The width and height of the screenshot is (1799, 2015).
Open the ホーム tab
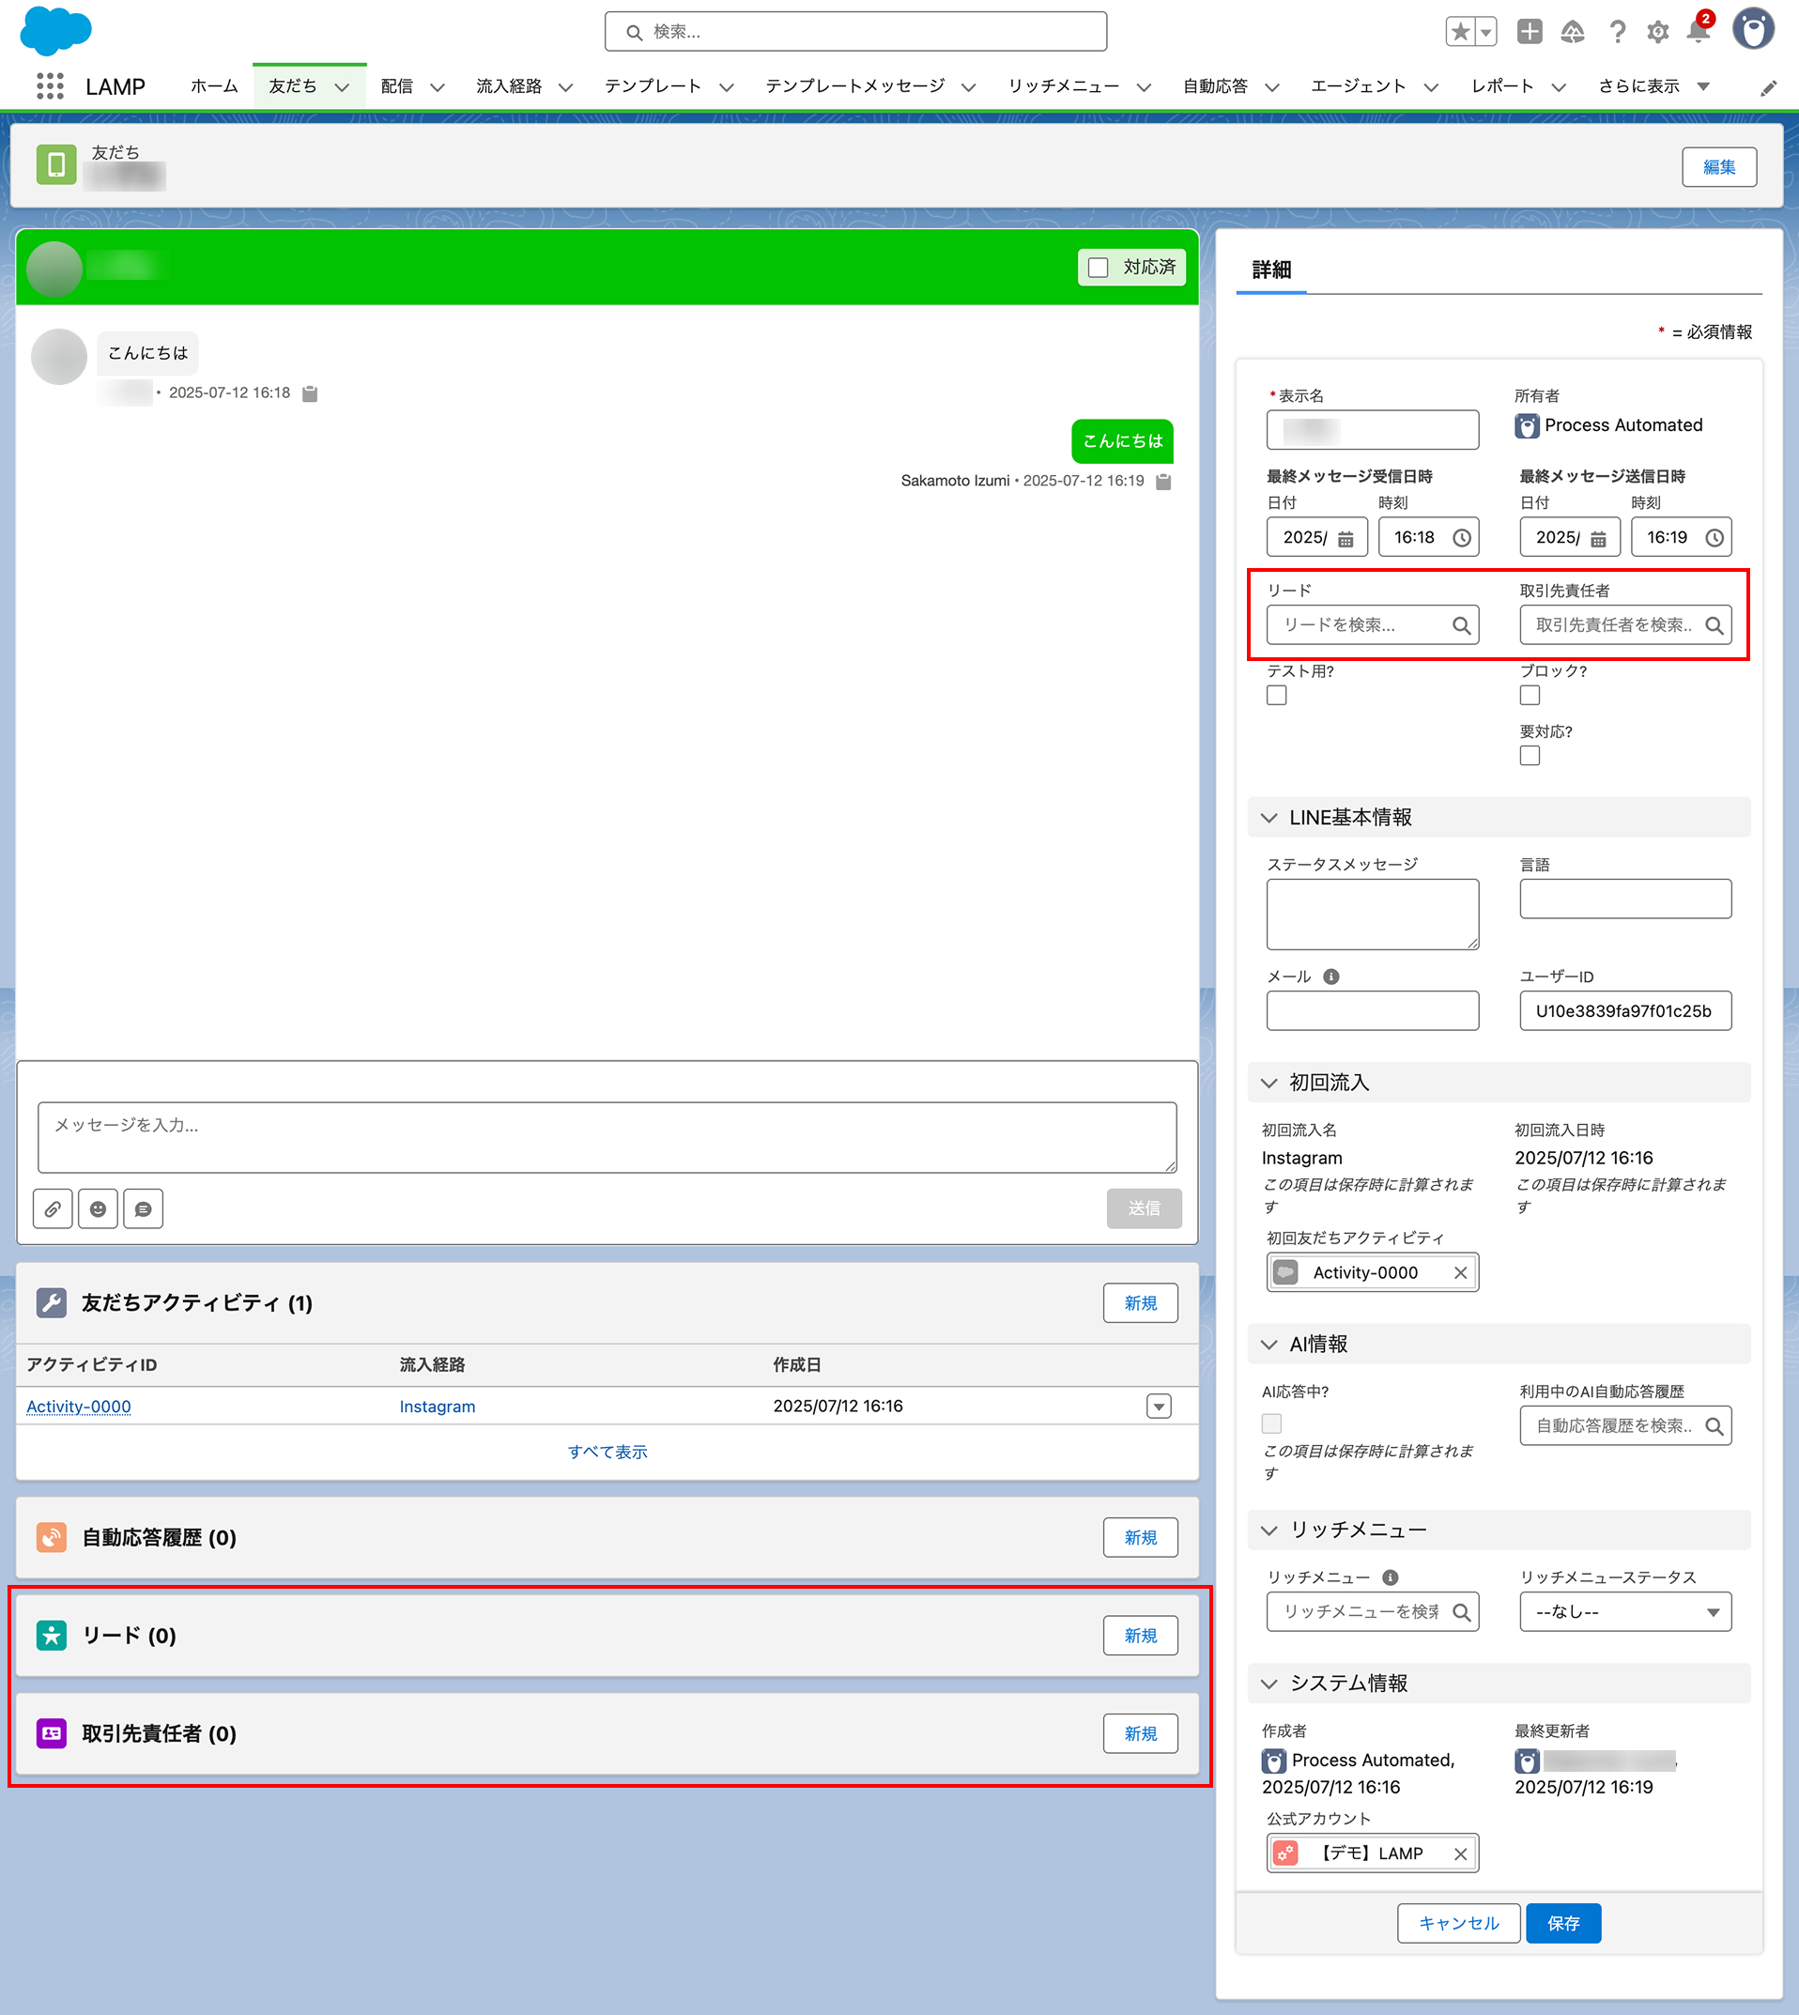pos(213,86)
